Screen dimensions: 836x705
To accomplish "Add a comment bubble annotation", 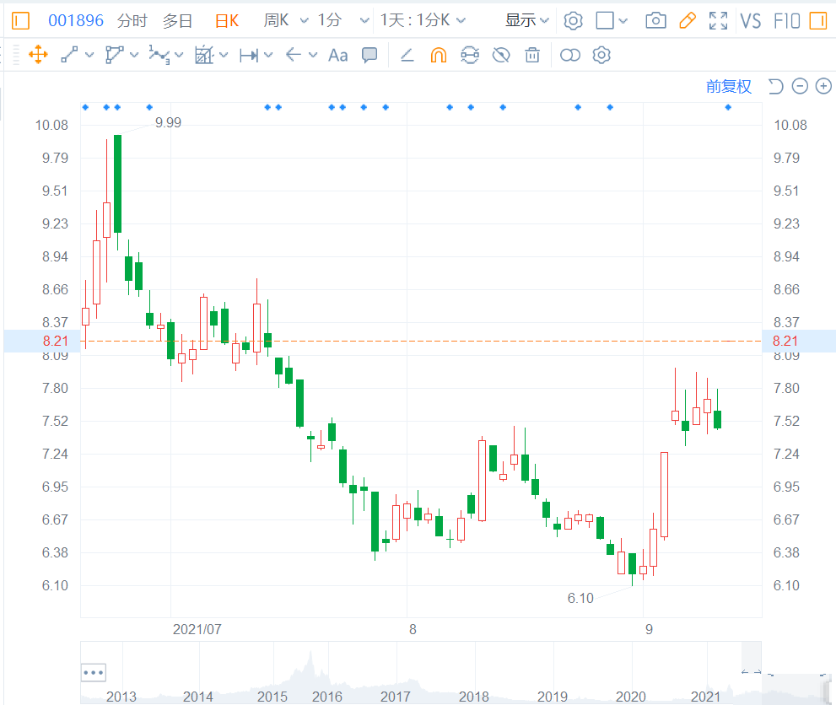I will tap(369, 56).
